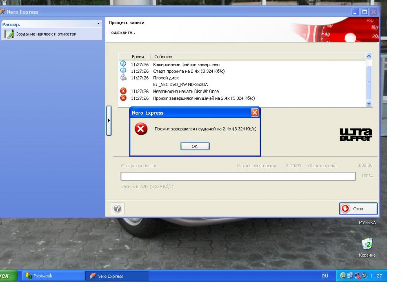The width and height of the screenshot is (407, 305).
Task: Click the connected network icon in the tray
Action: (350, 276)
